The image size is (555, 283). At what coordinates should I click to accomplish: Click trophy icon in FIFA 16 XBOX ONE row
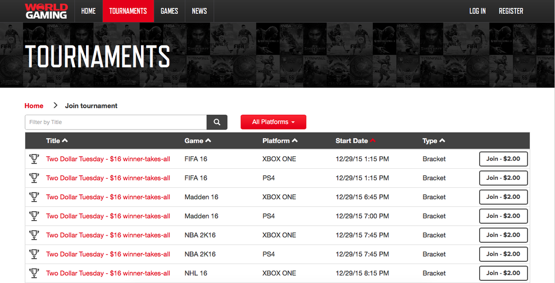[x=34, y=159]
